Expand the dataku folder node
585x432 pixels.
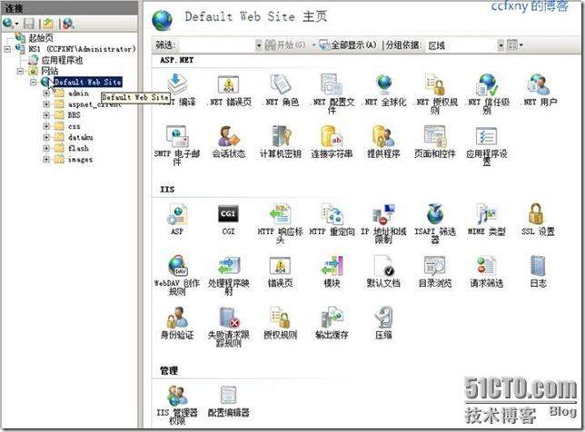point(46,137)
